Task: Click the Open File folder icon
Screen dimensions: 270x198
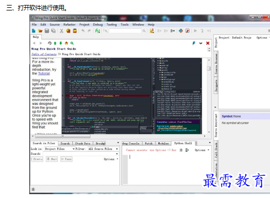Action: 40,31
